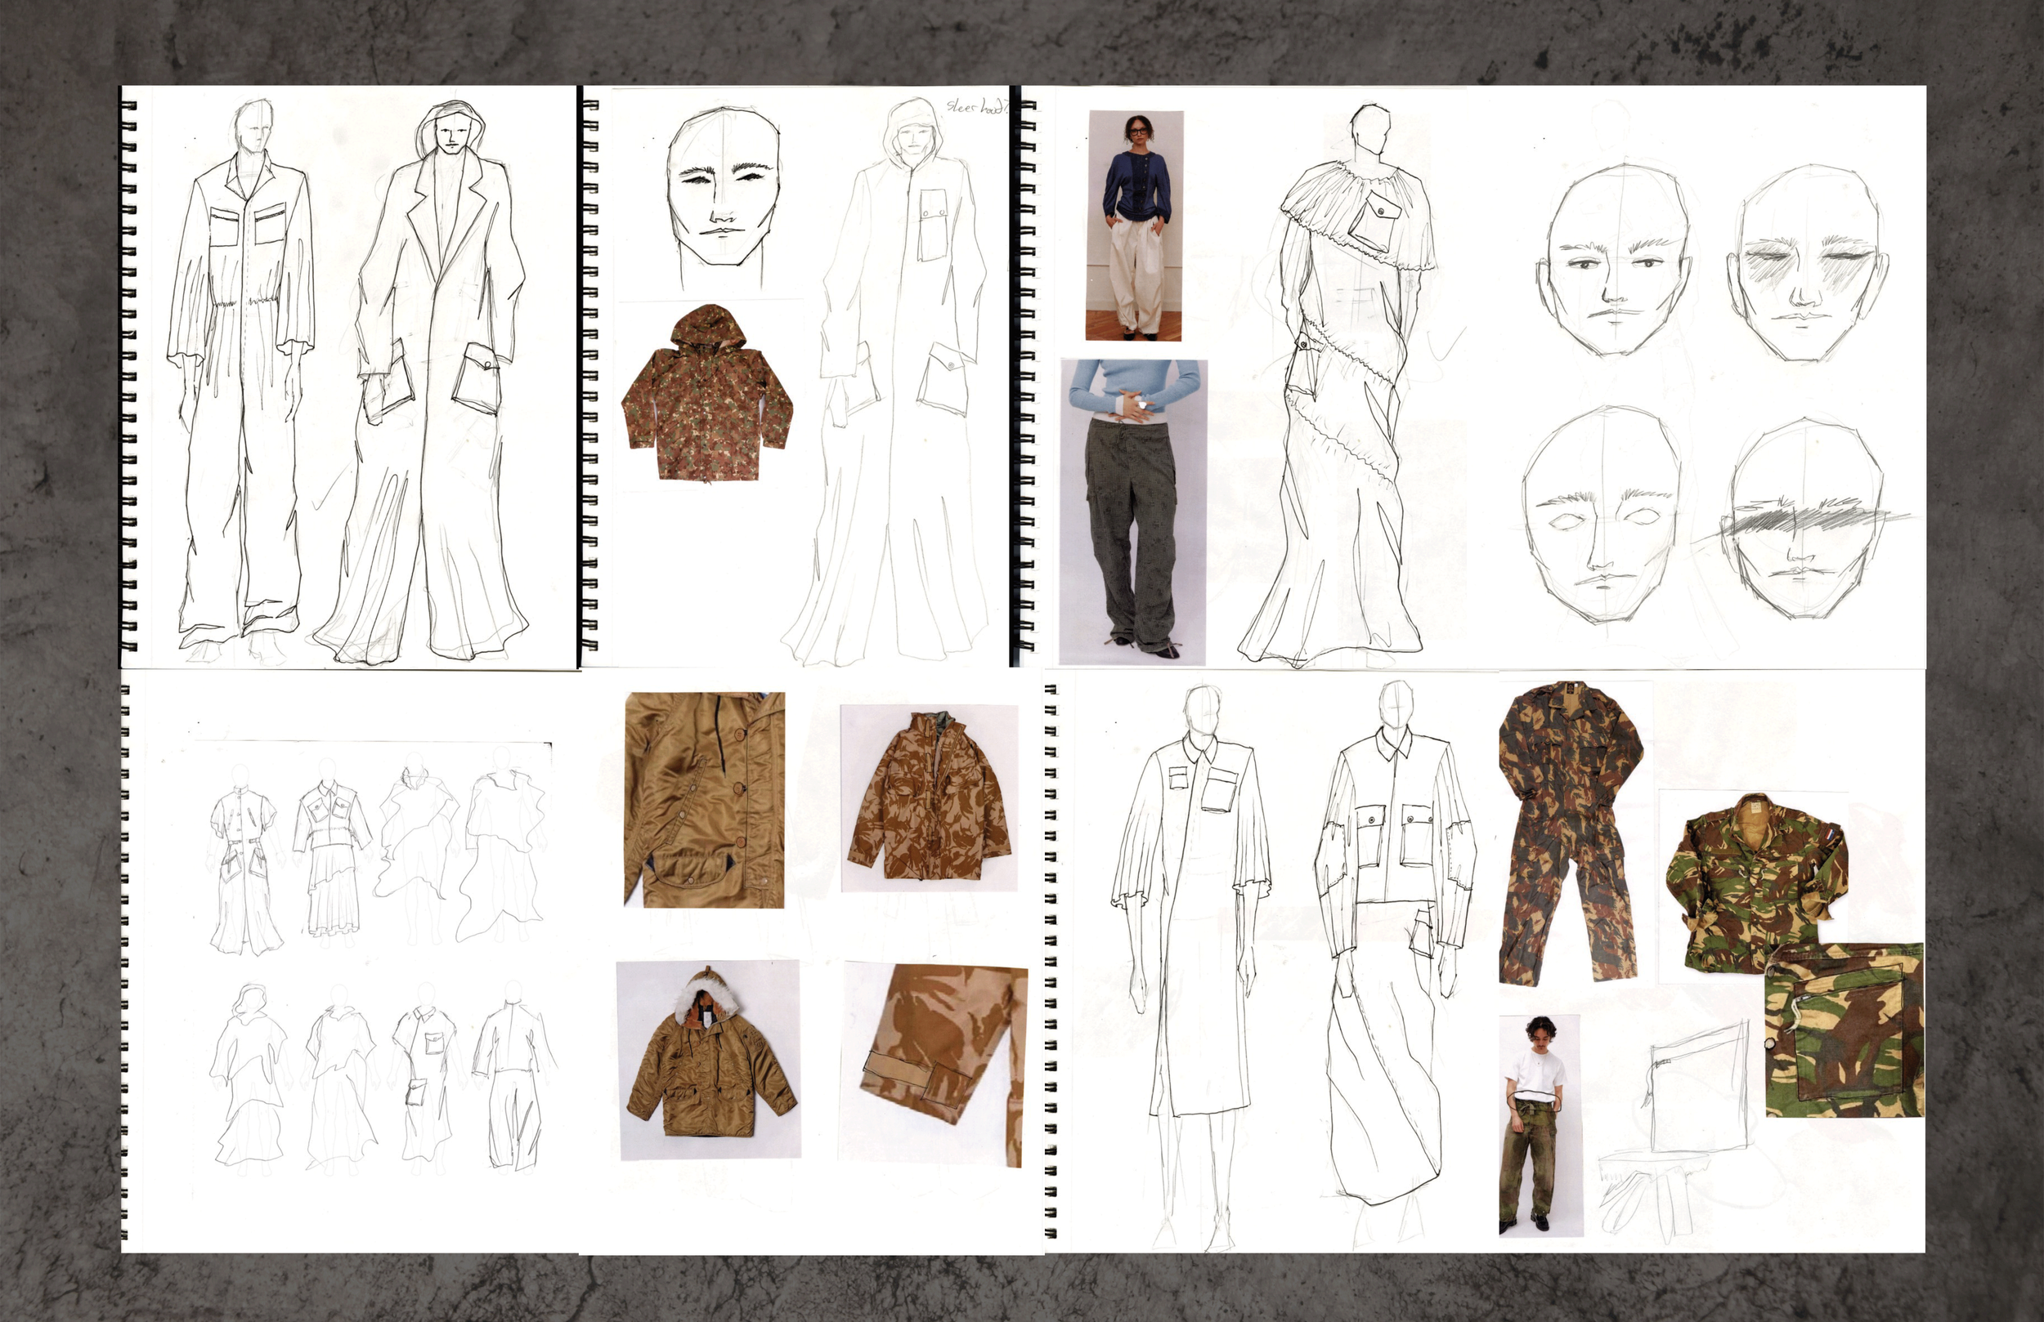This screenshot has width=2044, height=1322.
Task: Select the blue top model photo
Action: click(1136, 225)
